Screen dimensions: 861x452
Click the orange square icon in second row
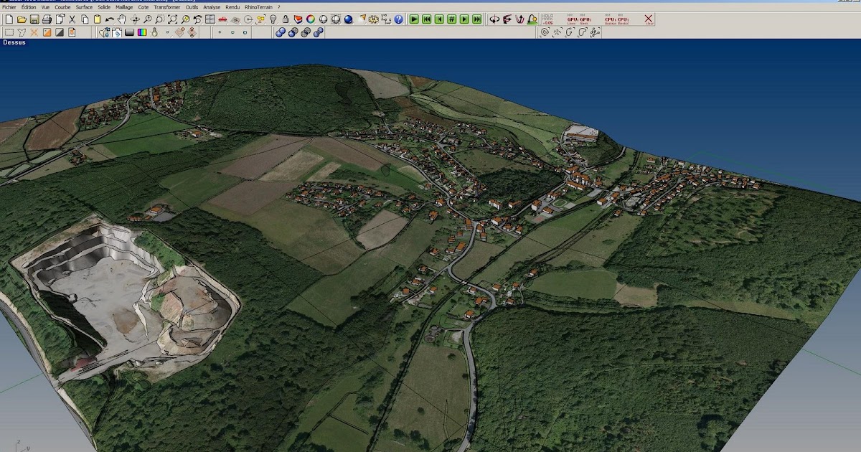click(x=47, y=32)
